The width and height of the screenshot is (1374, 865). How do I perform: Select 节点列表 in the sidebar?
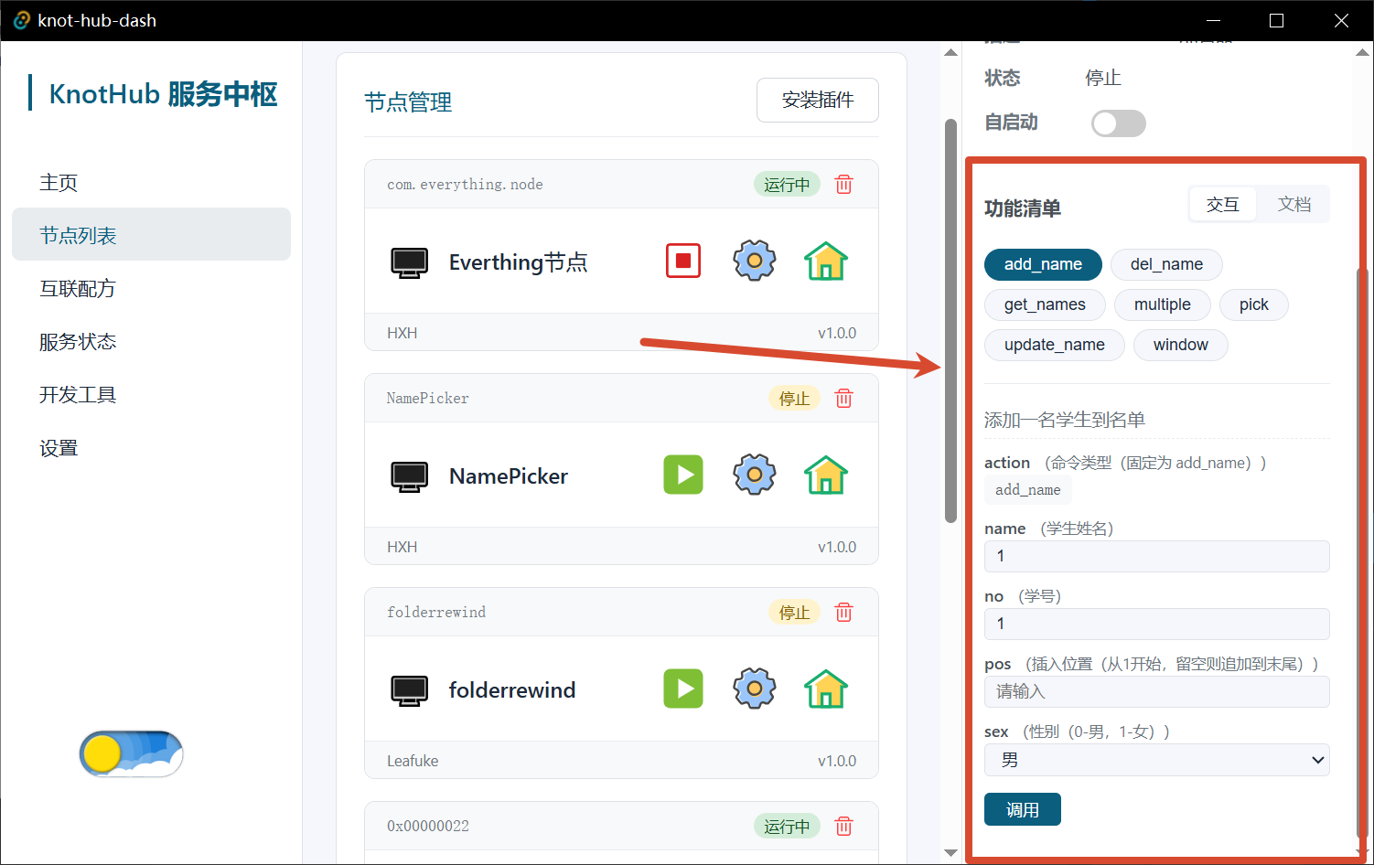(x=151, y=236)
